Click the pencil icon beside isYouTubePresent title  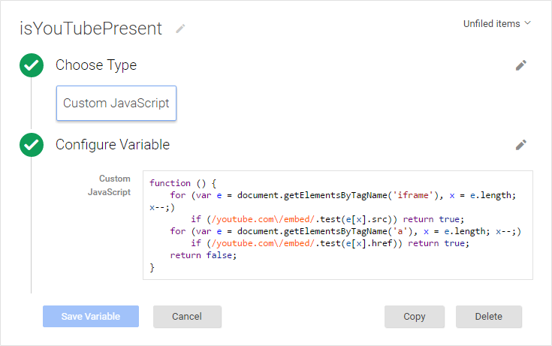coord(179,29)
